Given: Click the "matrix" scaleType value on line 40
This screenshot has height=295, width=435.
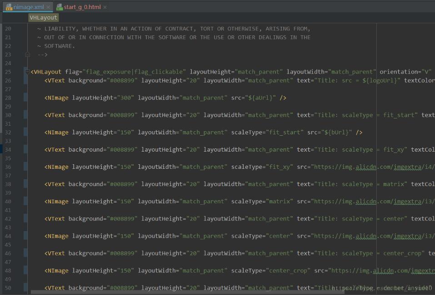Looking at the screenshot, I should coord(279,202).
